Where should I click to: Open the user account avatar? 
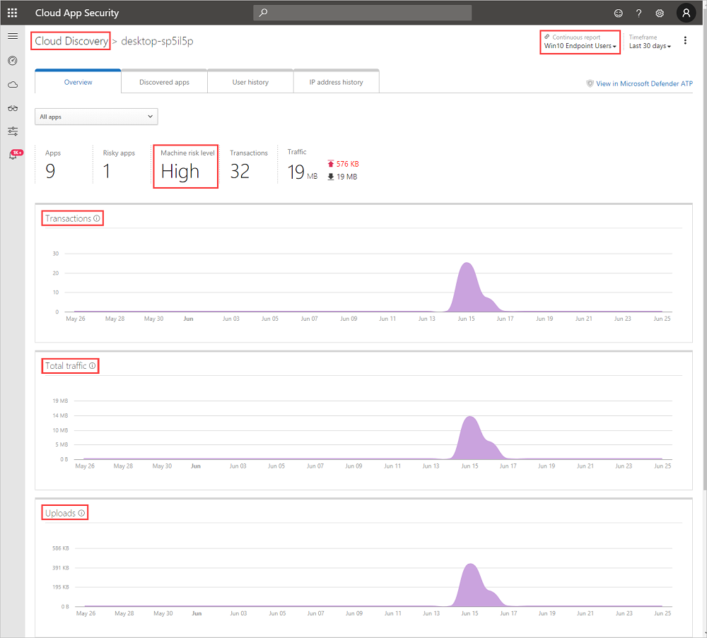tap(686, 13)
